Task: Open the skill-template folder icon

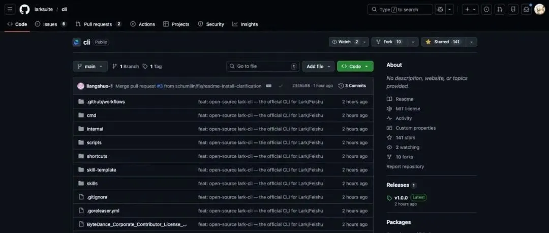Action: 81,170
